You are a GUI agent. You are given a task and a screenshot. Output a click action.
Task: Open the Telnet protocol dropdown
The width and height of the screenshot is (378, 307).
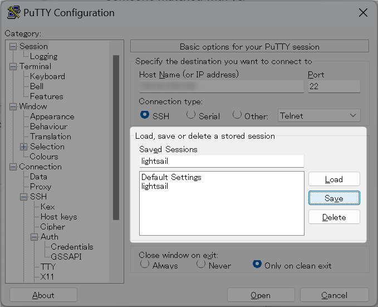319,115
